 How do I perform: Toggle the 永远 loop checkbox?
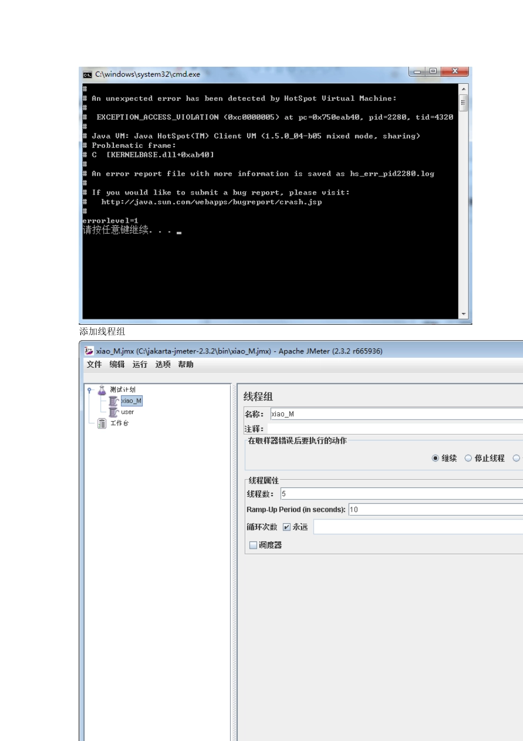286,527
